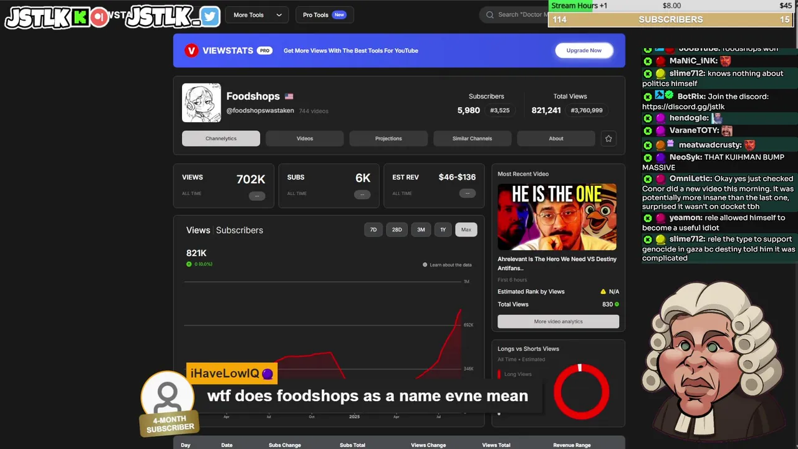Image resolution: width=798 pixels, height=449 pixels.
Task: Click the green circle under 821K views
Action: [189, 264]
